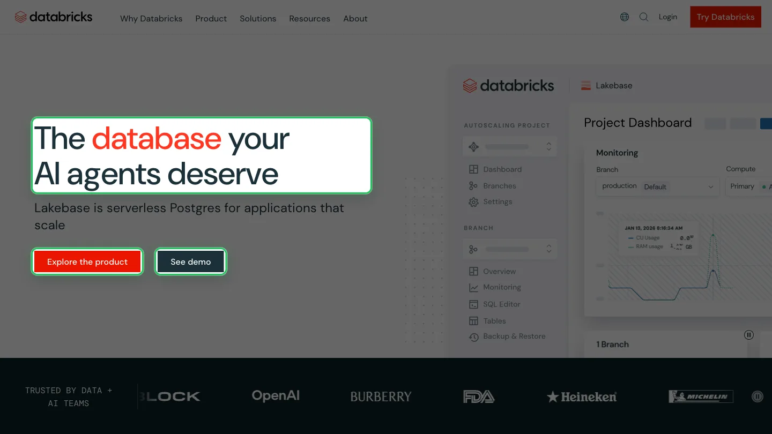Click the Lakebase serverless Postgres subtitle
The width and height of the screenshot is (772, 434).
point(189,216)
